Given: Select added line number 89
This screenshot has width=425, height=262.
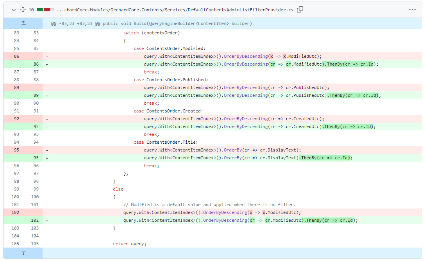Looking at the screenshot, I should point(36,95).
